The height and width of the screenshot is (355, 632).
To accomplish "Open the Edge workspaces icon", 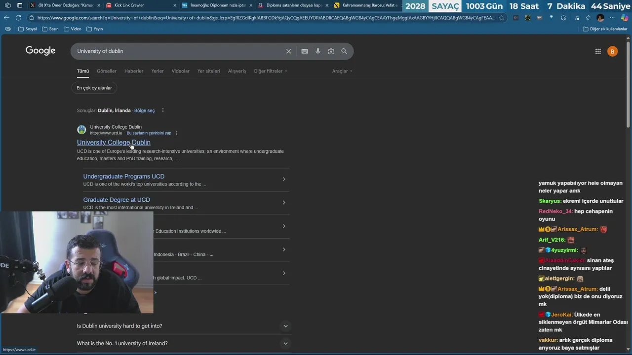I will coord(7,5).
